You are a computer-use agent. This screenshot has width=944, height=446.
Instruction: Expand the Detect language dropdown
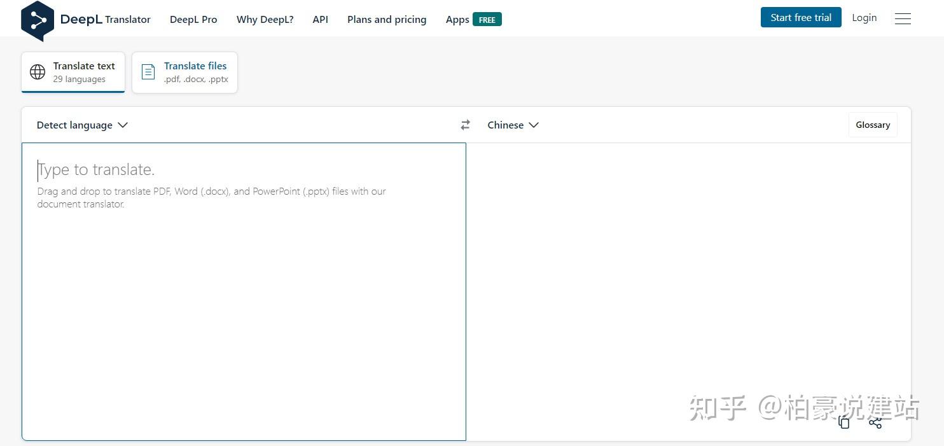[82, 125]
